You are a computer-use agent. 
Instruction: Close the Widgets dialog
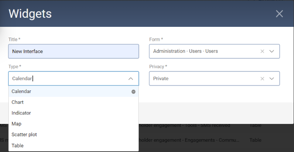pos(279,14)
